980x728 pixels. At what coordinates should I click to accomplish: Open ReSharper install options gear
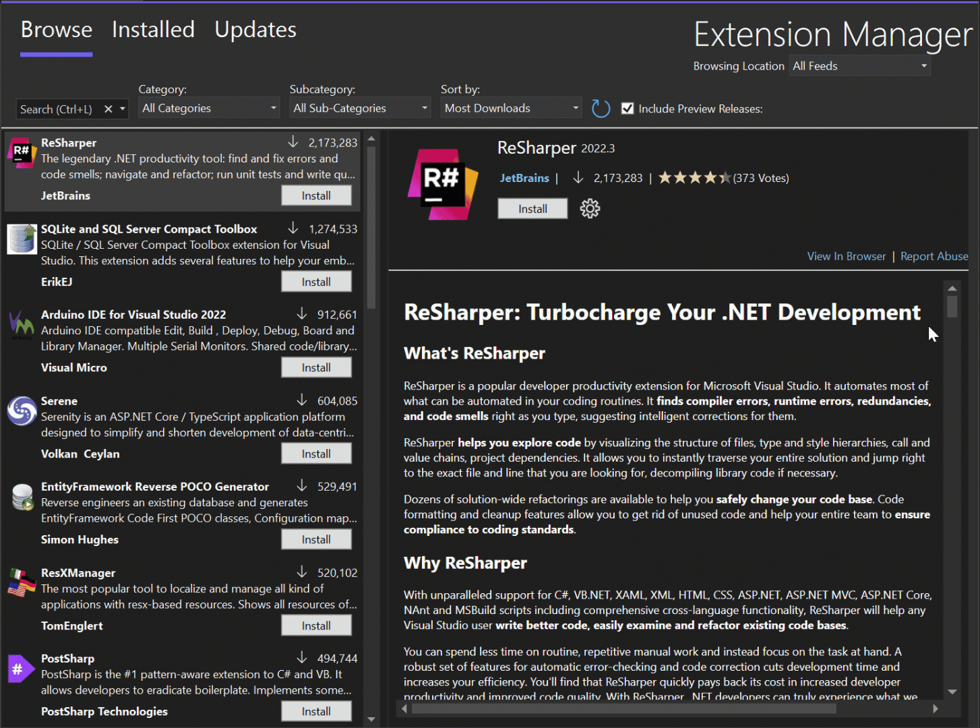(590, 208)
